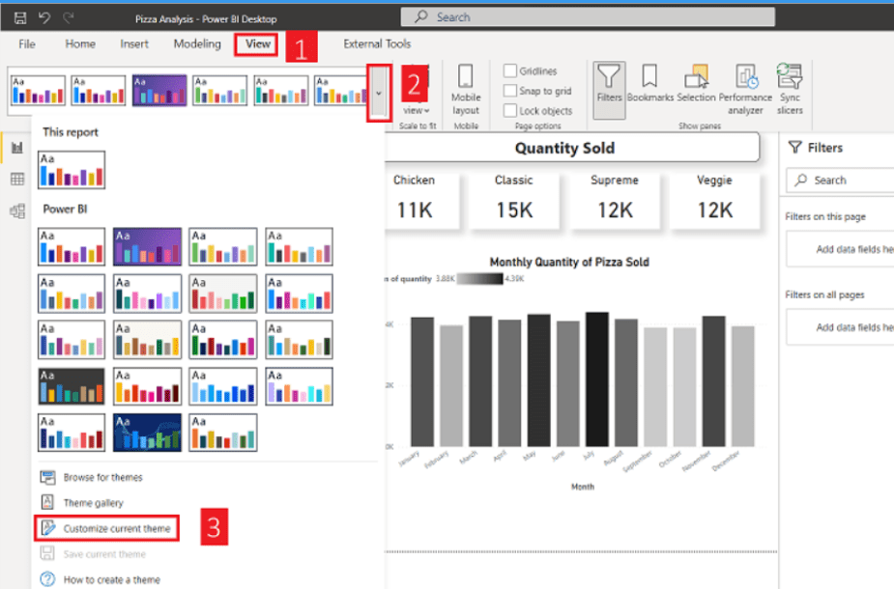Open the Bookmarks pane
This screenshot has width=894, height=589.
649,85
